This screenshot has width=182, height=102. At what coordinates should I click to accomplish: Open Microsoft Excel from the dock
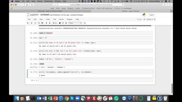pos(50,98)
